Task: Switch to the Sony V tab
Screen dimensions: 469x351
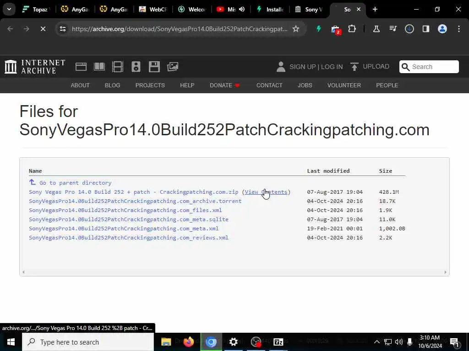Action: [x=309, y=9]
